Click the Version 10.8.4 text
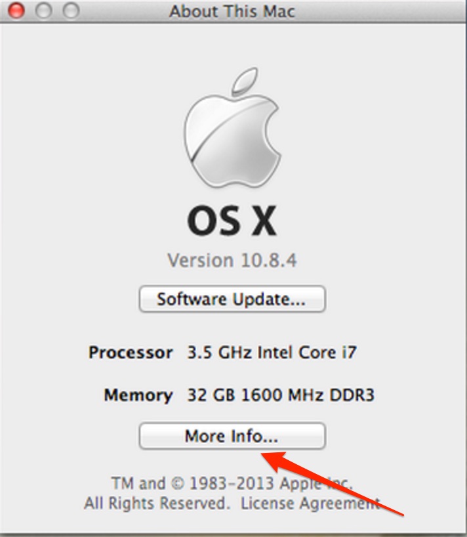 [232, 260]
